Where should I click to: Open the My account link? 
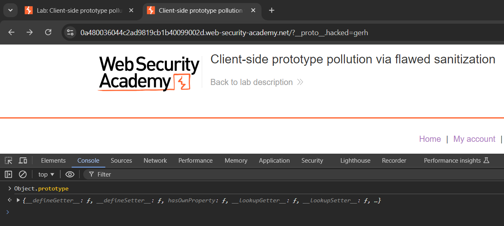(474, 139)
